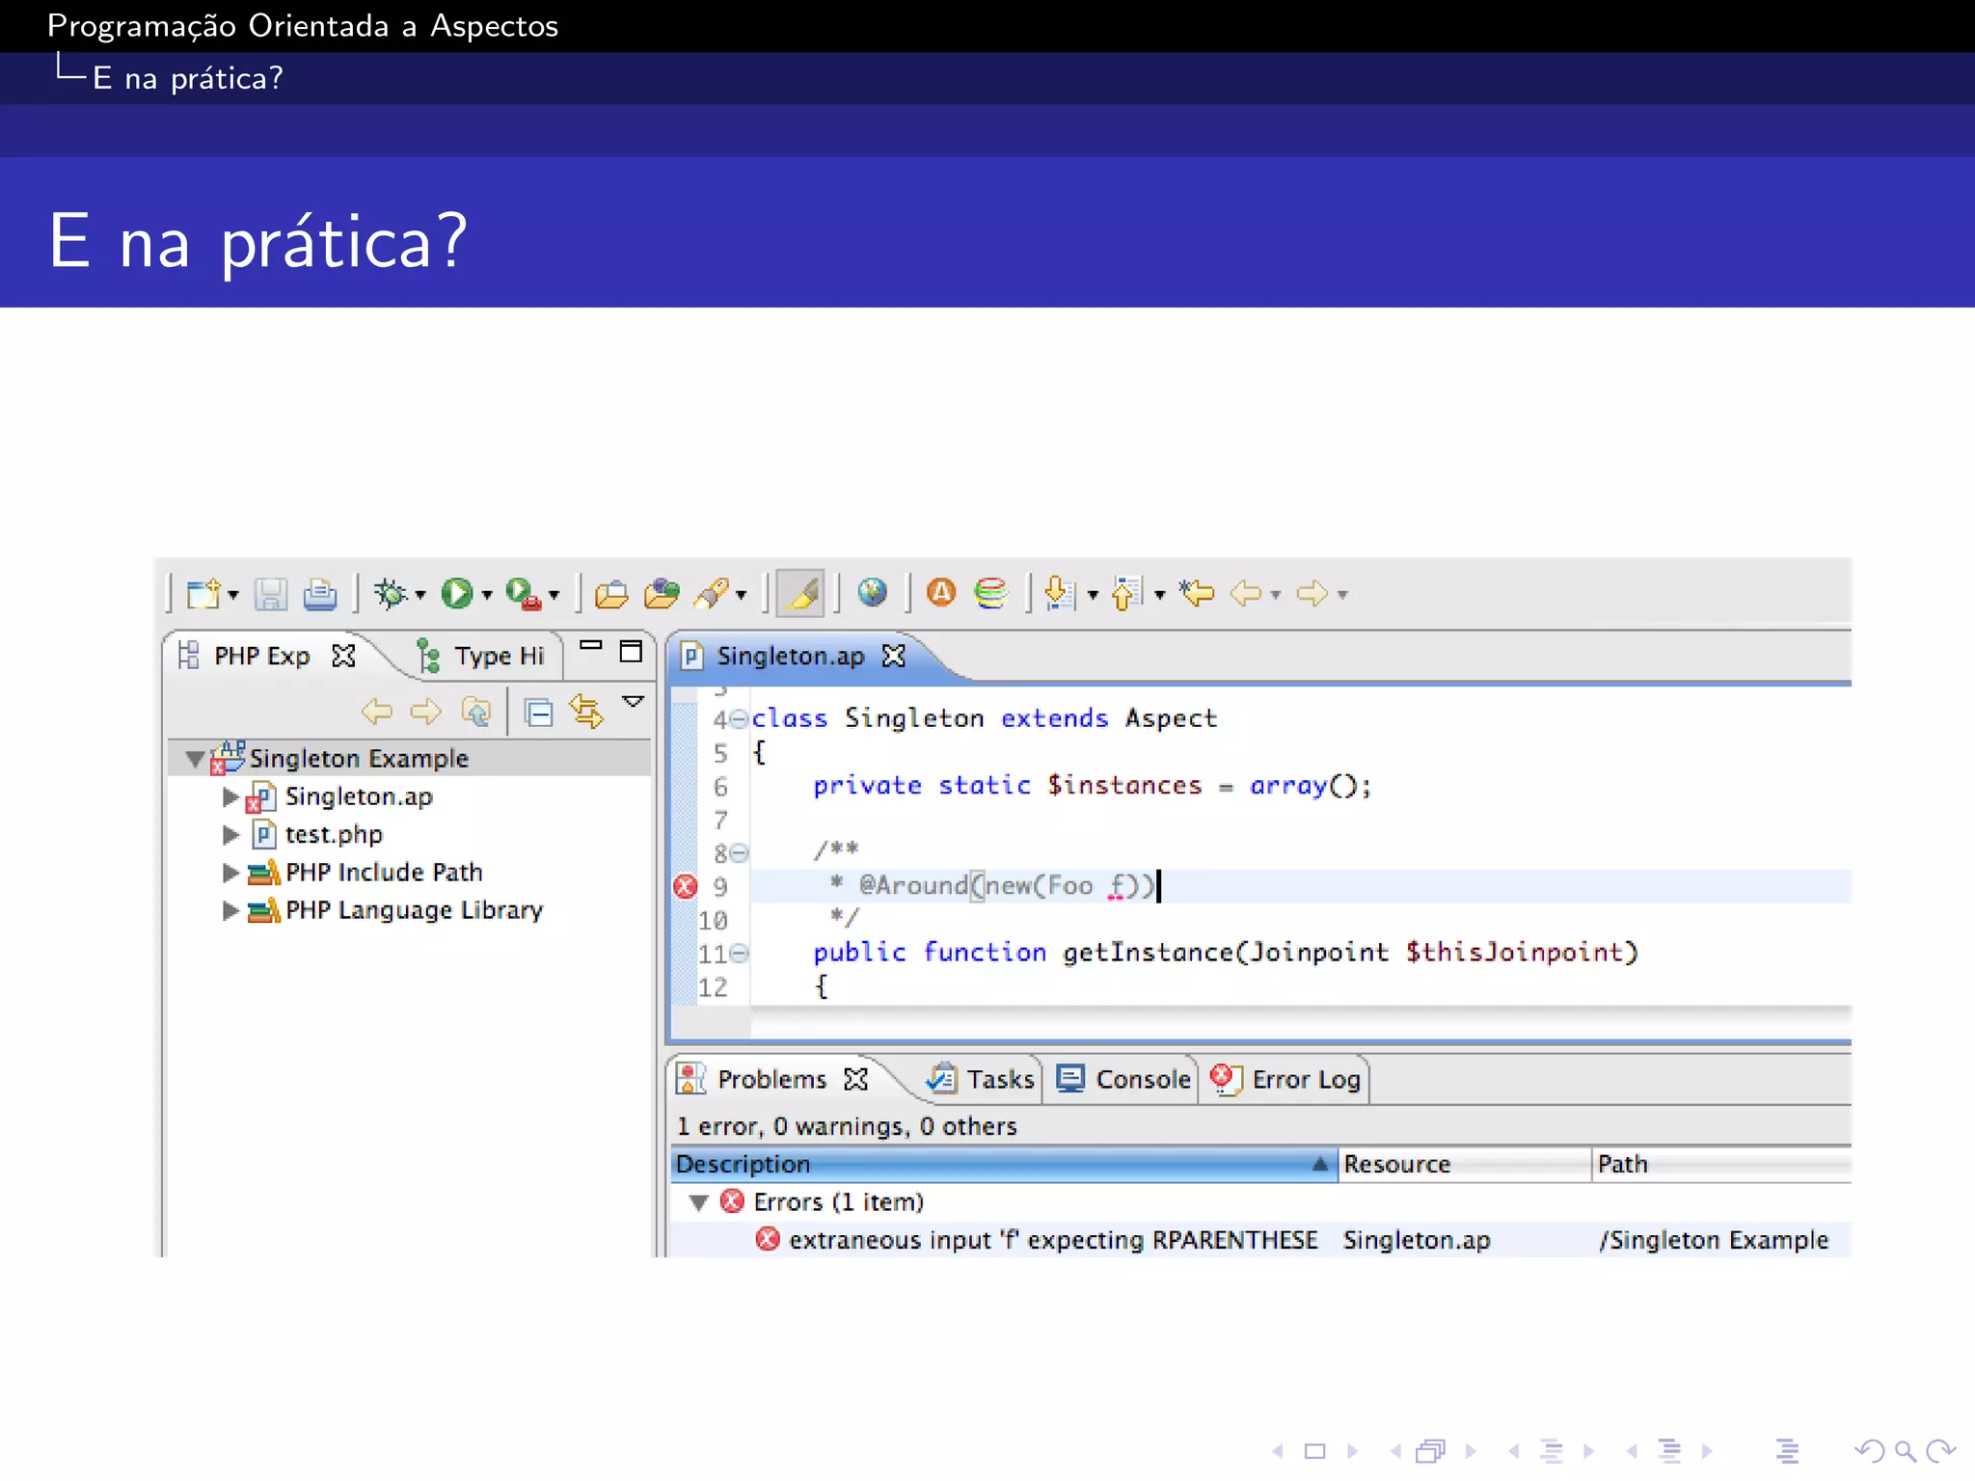This screenshot has height=1481, width=1975.
Task: Select the extraneous input error entry
Action: pyautogui.click(x=1052, y=1240)
